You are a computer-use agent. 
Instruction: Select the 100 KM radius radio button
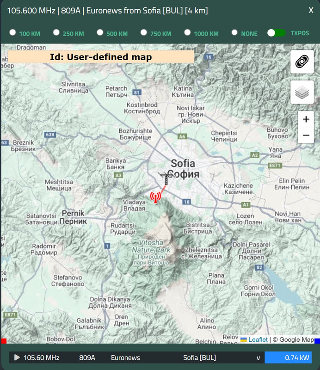click(x=13, y=32)
